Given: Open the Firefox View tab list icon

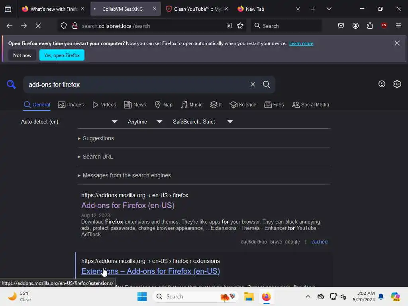Looking at the screenshot, I should point(8,9).
